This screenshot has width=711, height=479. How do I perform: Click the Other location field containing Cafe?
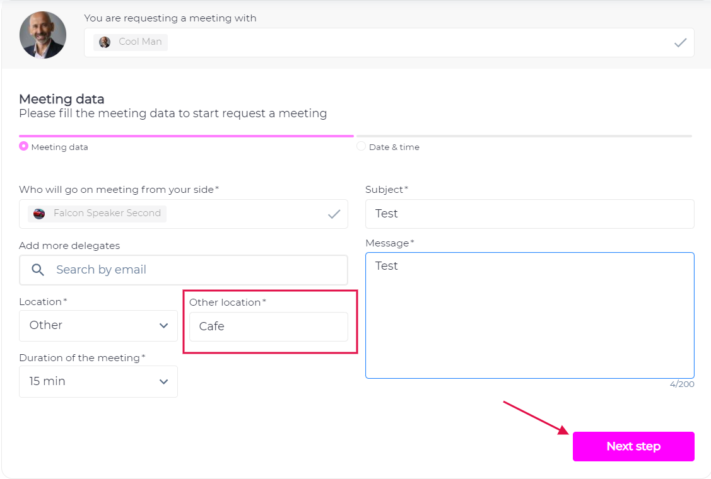(x=269, y=326)
